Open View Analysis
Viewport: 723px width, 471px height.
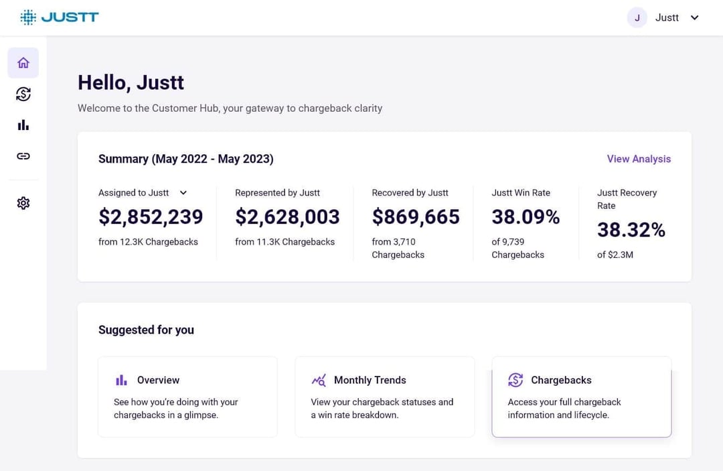tap(639, 159)
